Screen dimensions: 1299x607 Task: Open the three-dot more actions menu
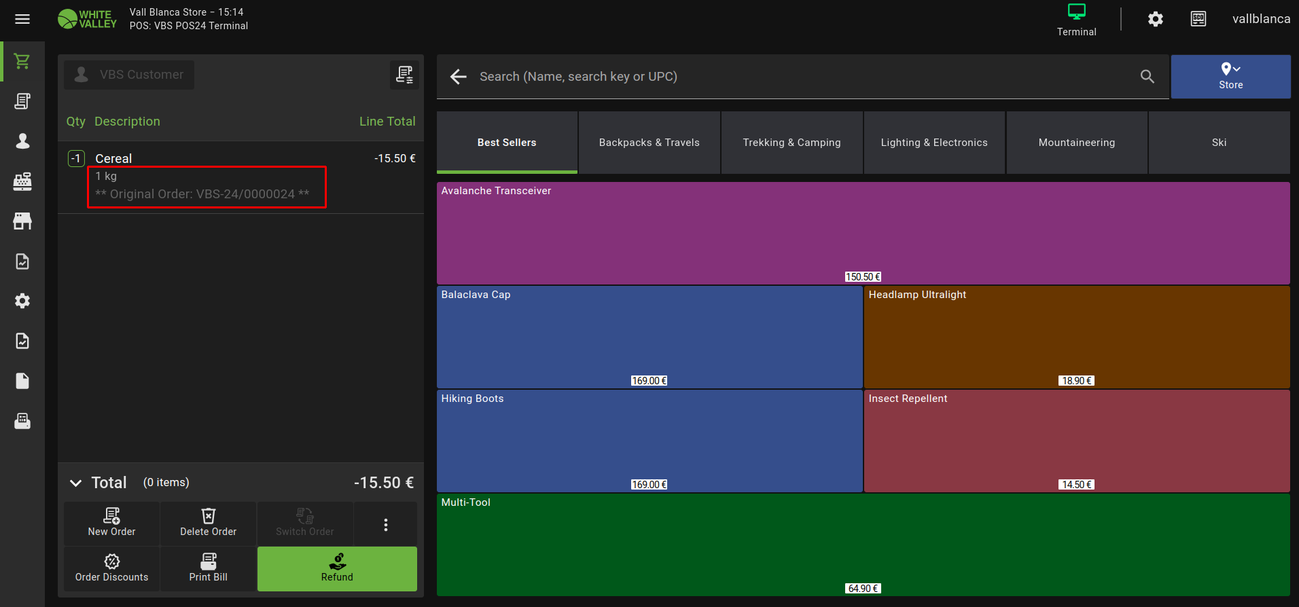[385, 524]
